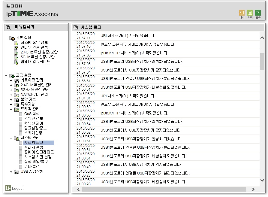Open 펌웨어 업그레이드 under 시스템 관리
This screenshot has height=197, width=268.
click(39, 152)
